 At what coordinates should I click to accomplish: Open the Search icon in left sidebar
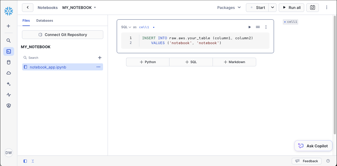(9, 41)
